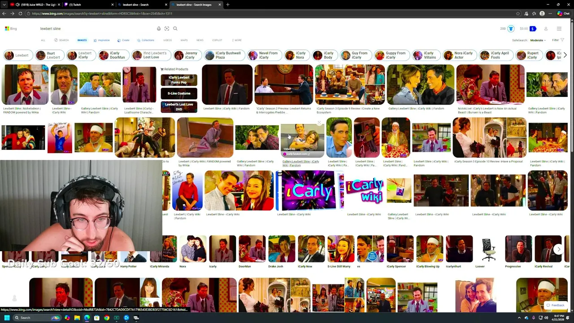Bookmark this page with the star icon
This screenshot has height=323, width=574.
pos(519,13)
